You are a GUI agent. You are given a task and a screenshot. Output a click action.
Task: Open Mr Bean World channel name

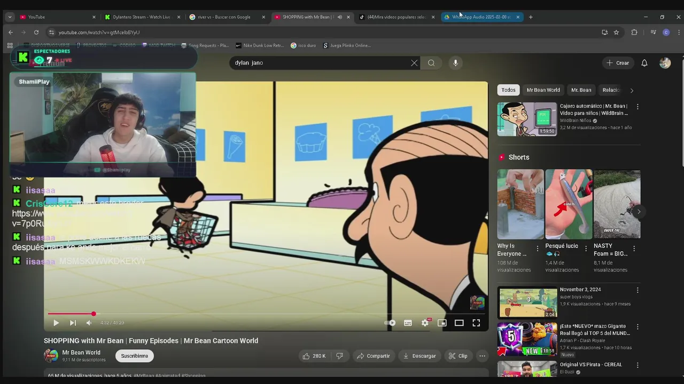pos(81,353)
